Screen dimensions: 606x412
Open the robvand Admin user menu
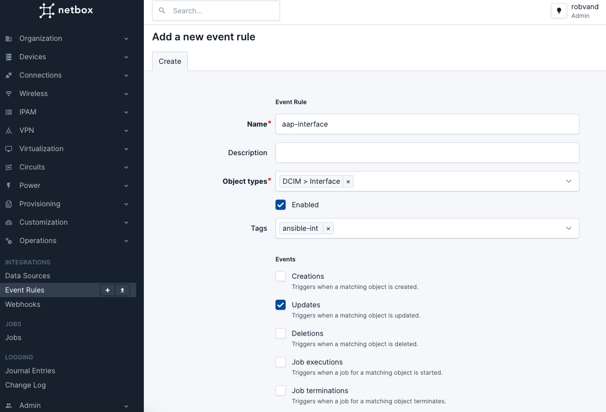coord(585,11)
